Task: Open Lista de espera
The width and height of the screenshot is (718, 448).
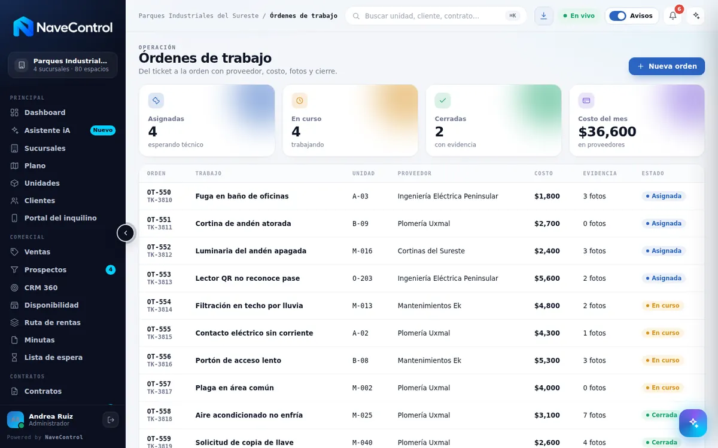Action: 63,357
